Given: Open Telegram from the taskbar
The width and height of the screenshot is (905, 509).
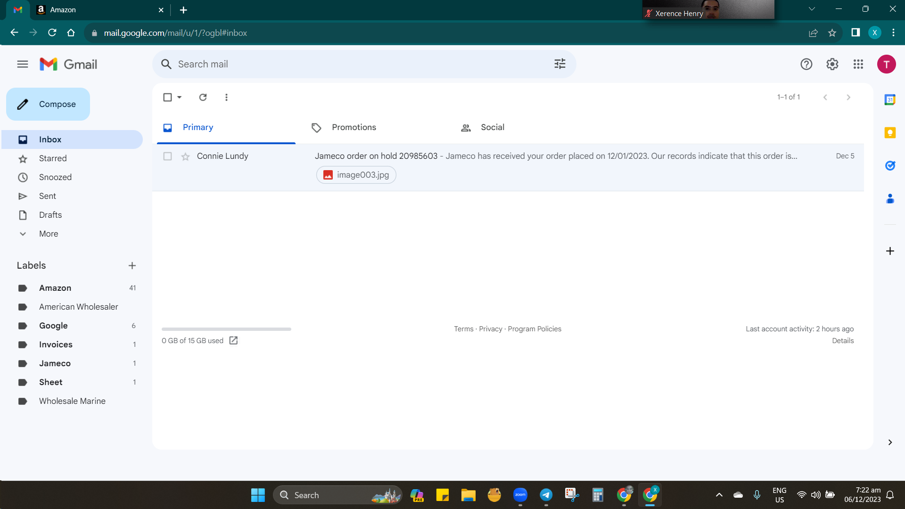Looking at the screenshot, I should pyautogui.click(x=546, y=495).
